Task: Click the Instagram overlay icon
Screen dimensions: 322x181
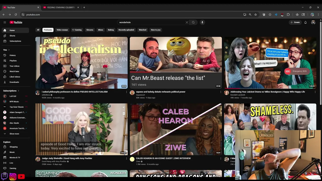Action: pyautogui.click(x=13, y=176)
